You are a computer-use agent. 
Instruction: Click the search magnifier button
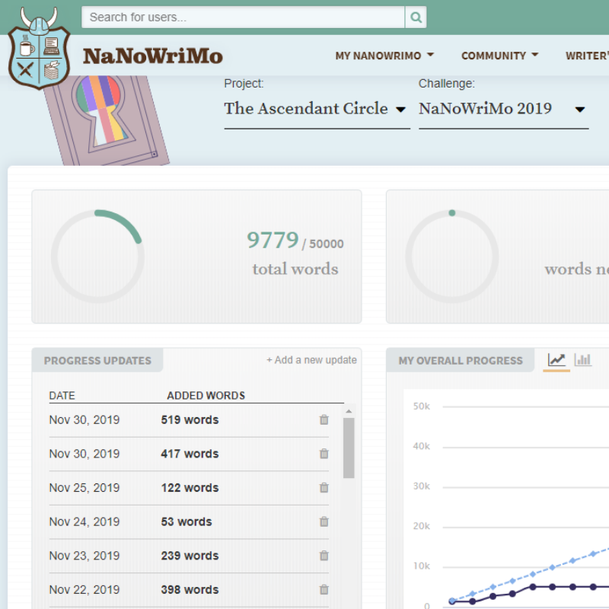tap(416, 17)
